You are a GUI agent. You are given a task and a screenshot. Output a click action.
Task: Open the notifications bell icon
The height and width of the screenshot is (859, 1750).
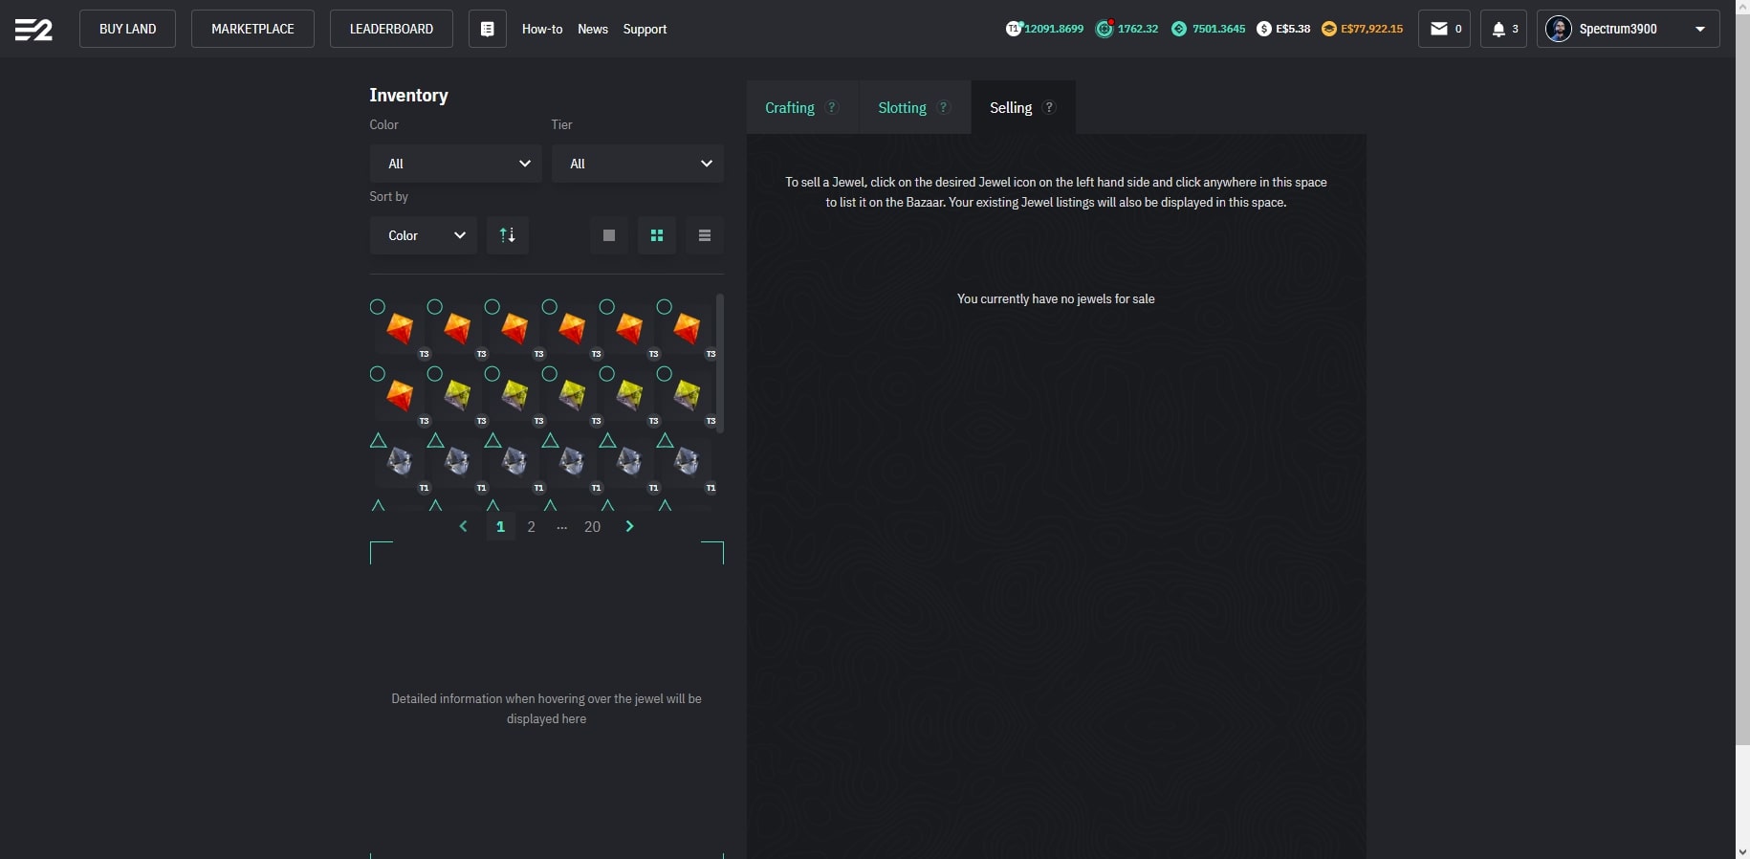point(1504,29)
